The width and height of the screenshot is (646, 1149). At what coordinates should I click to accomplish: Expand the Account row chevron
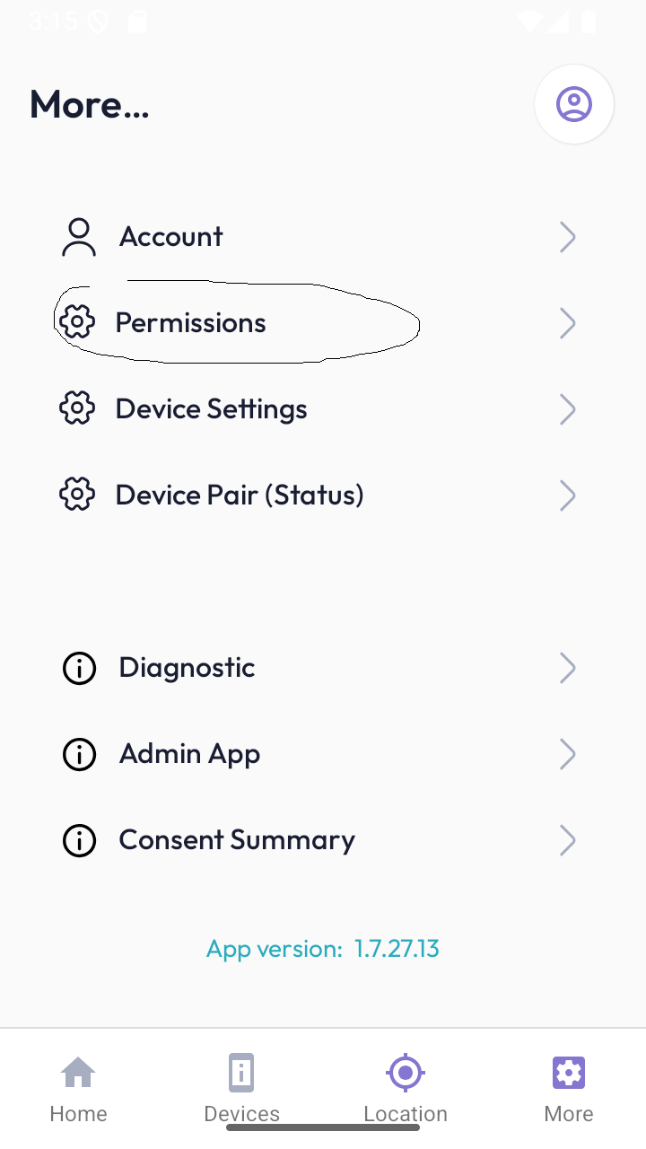coord(567,237)
